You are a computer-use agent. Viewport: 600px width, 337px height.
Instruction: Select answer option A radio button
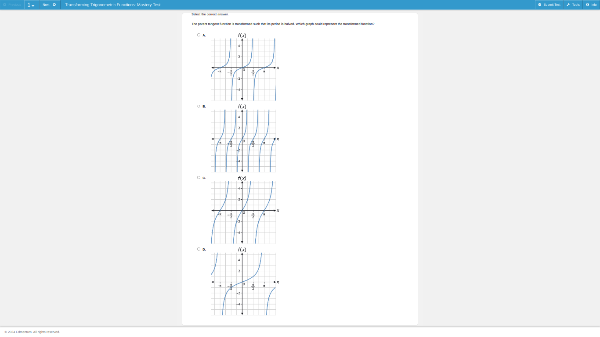pos(199,35)
